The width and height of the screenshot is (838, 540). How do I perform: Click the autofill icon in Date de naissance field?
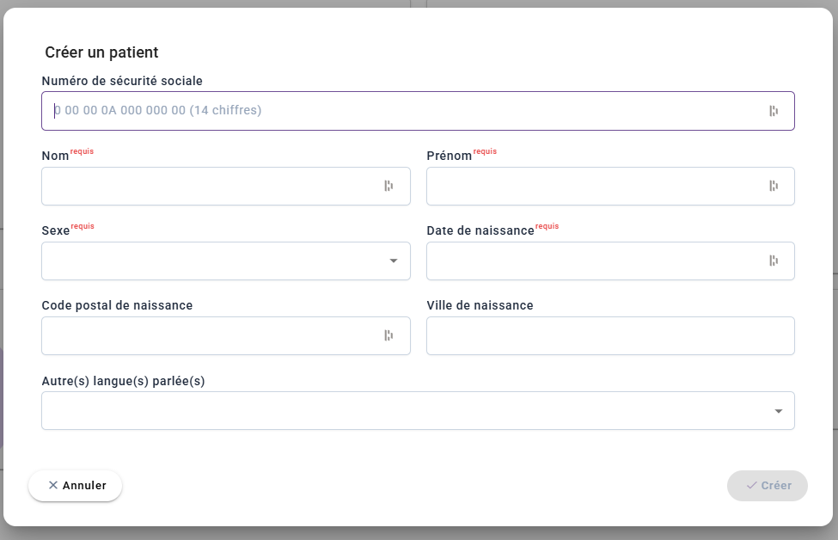(774, 261)
